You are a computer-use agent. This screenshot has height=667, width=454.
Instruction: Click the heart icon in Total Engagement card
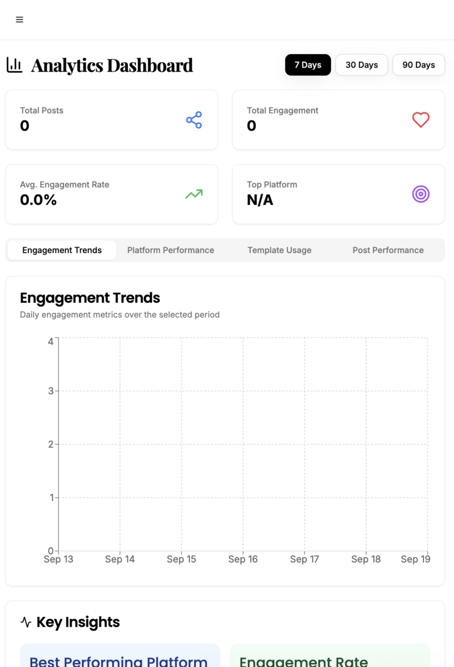coord(421,120)
